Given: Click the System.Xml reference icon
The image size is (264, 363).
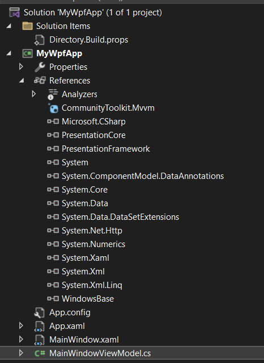Looking at the screenshot, I should click(53, 272).
